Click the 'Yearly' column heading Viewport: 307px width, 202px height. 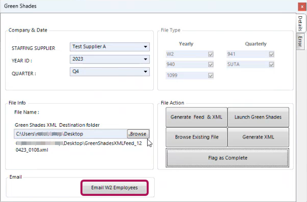(186, 44)
